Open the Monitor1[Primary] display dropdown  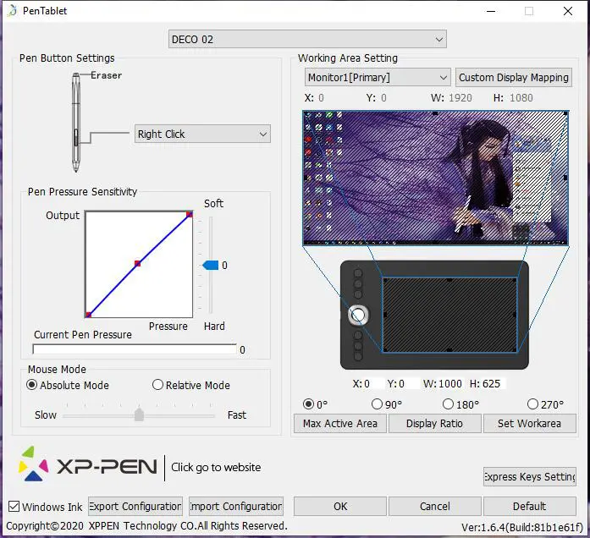click(x=378, y=77)
